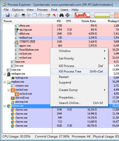Open the File menu
The width and height of the screenshot is (119, 141).
6,10
